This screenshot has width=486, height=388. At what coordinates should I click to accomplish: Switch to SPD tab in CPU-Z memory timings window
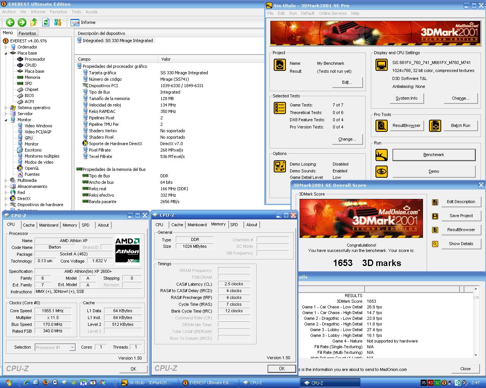coord(234,225)
